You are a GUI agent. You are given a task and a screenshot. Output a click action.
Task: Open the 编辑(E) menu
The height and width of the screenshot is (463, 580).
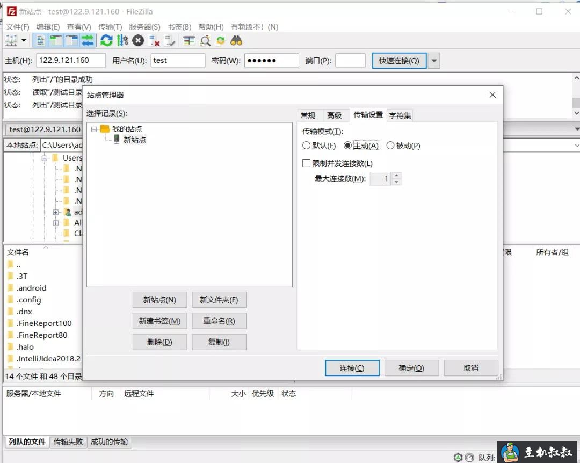tap(48, 27)
